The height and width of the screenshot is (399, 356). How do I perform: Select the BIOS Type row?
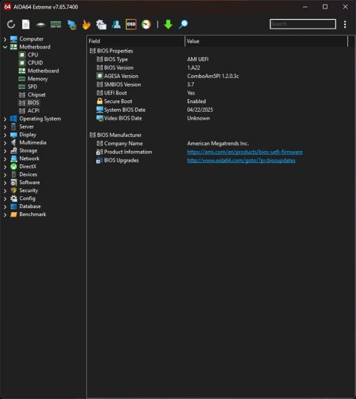point(217,59)
